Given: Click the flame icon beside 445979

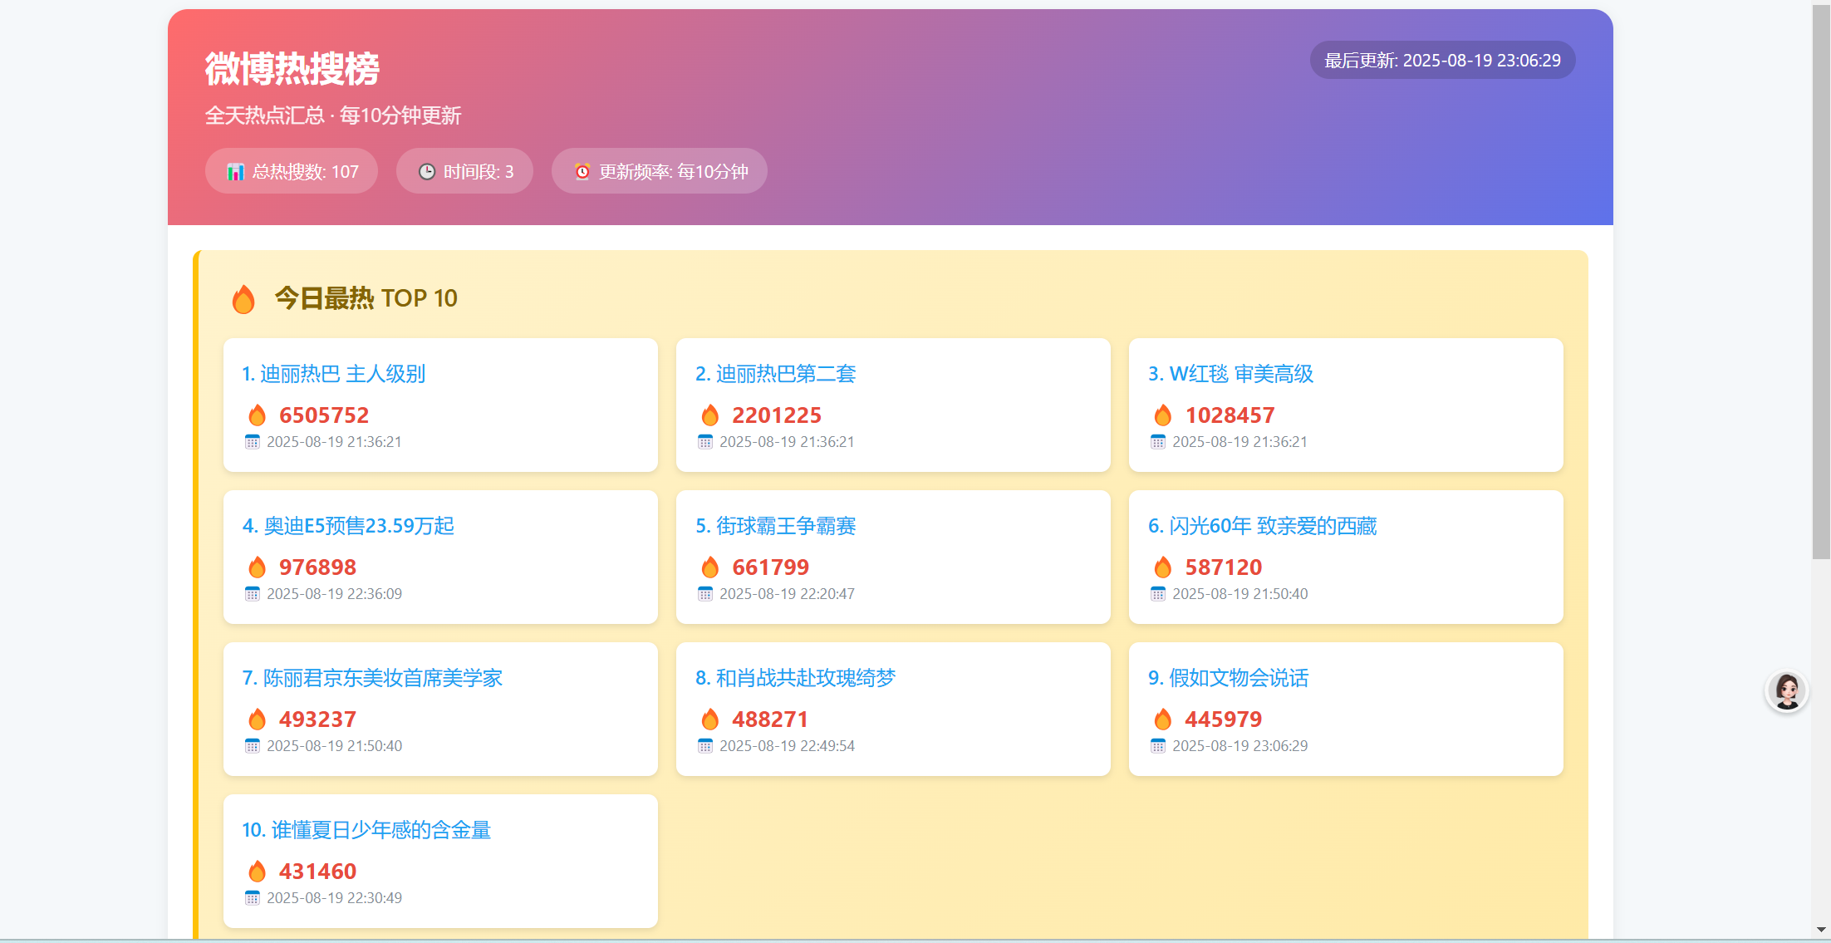Looking at the screenshot, I should (1163, 720).
